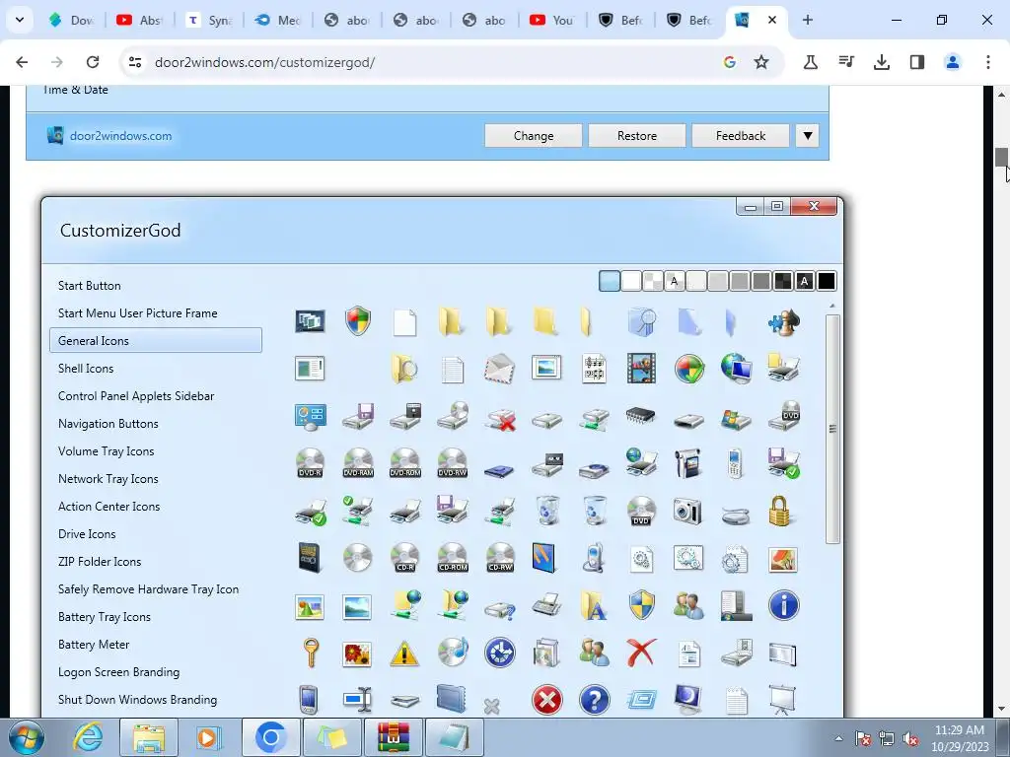1010x757 pixels.
Task: Click the sheet music document icon
Action: click(594, 369)
